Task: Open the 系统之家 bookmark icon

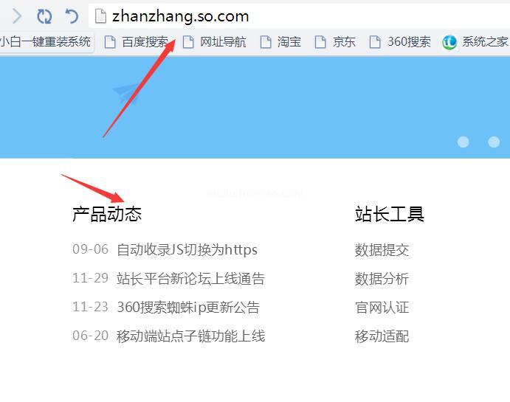Action: tap(449, 42)
